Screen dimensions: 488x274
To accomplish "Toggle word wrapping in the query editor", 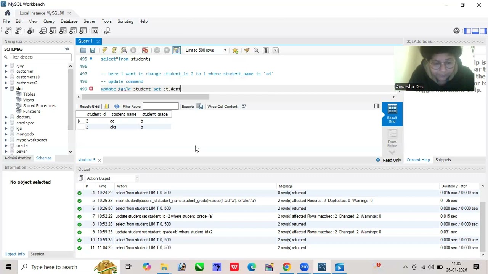I will click(276, 50).
